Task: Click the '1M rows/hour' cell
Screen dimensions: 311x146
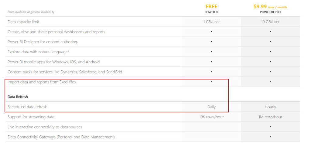Action: coord(270,117)
